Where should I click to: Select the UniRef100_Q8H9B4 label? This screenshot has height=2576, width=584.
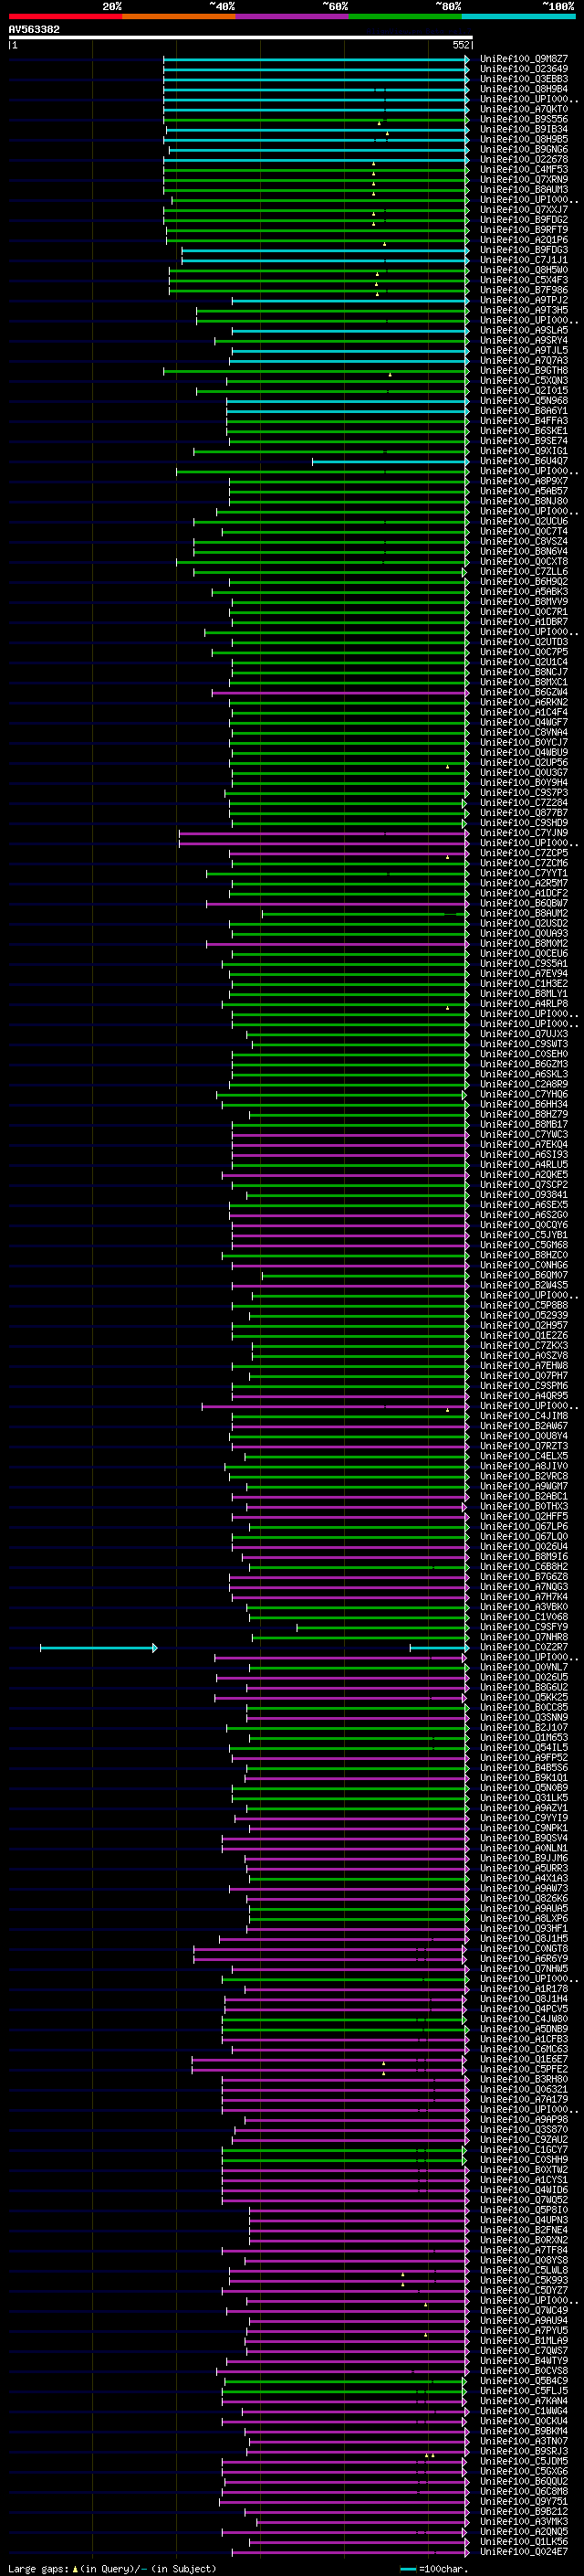pyautogui.click(x=524, y=89)
